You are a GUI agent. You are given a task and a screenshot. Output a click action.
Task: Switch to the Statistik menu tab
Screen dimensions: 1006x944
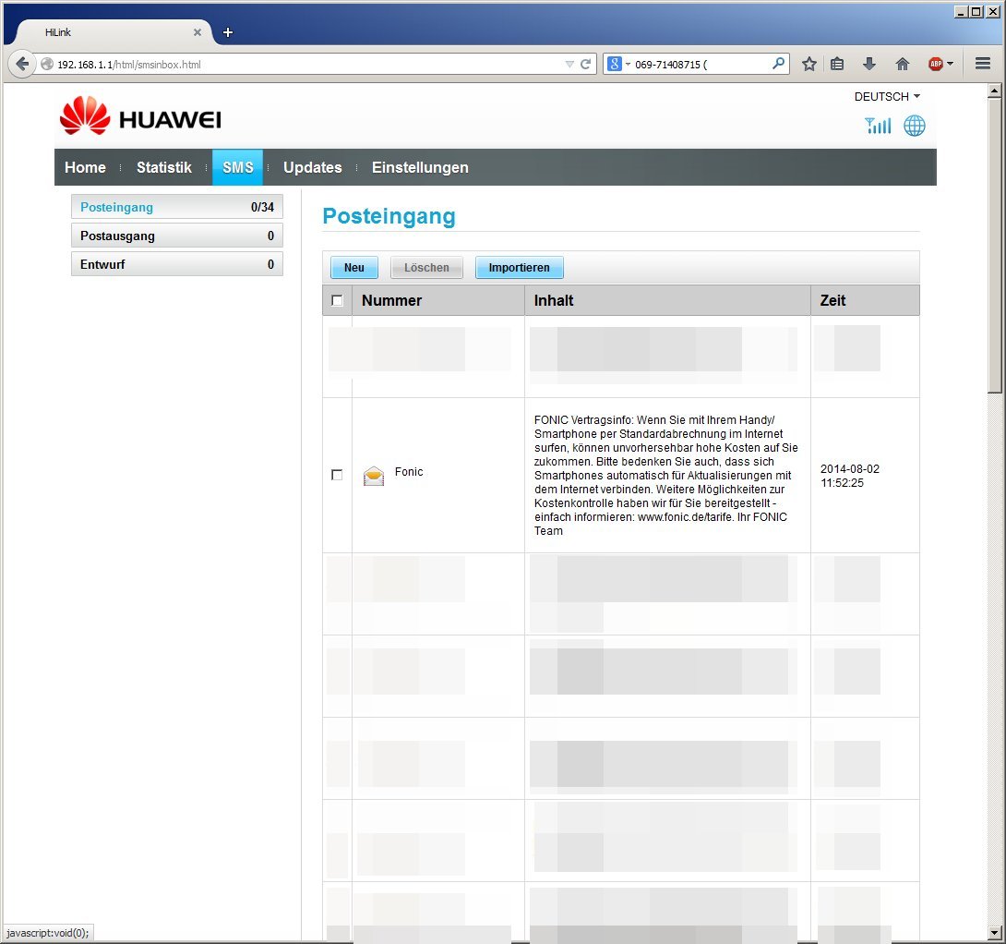click(164, 167)
